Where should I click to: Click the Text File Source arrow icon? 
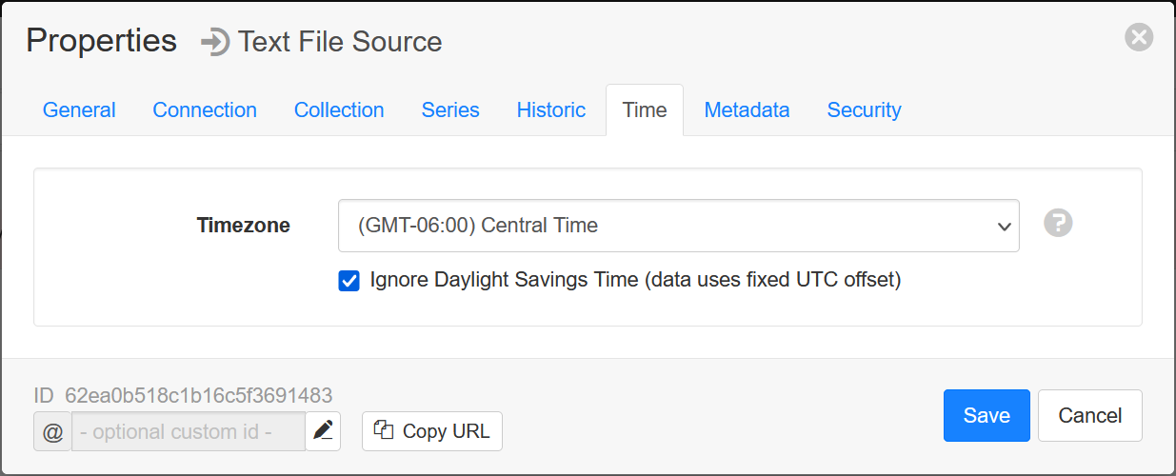point(215,42)
